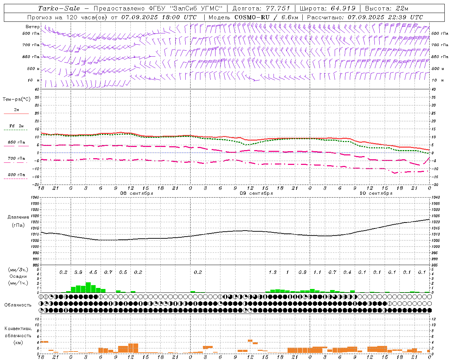This screenshot has height=360, width=450.
Task: Click the 1.1 precipitation total value
Action: tap(317, 272)
